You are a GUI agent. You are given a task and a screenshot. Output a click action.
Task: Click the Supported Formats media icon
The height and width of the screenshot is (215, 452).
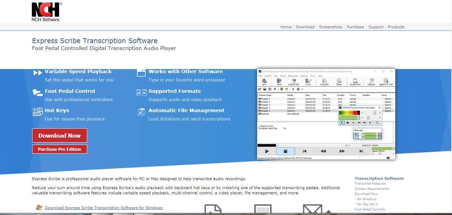141,92
